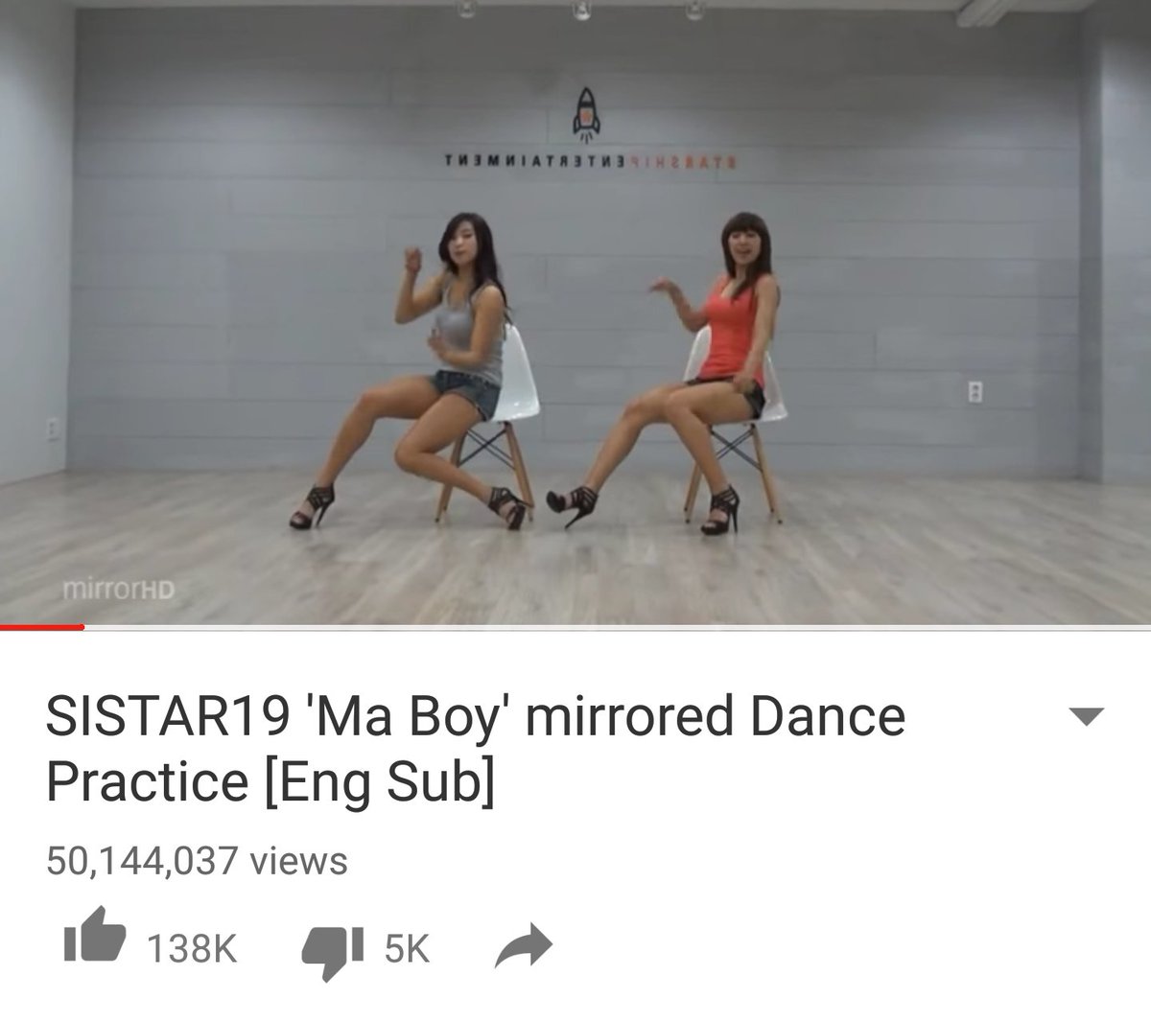Tap the share arrow icon
The image size is (1151, 1022).
click(x=524, y=948)
